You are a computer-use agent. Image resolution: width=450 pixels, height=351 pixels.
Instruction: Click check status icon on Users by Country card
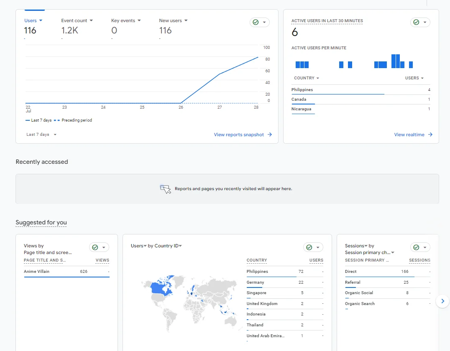click(x=309, y=247)
